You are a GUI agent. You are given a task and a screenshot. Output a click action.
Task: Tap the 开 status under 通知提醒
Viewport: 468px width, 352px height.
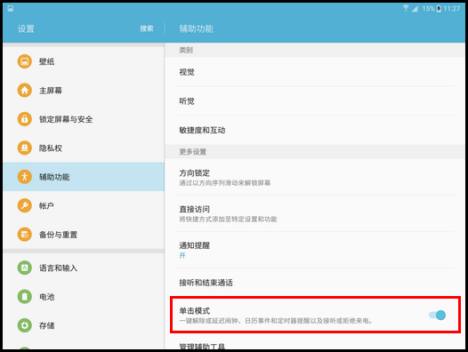pos(182,255)
